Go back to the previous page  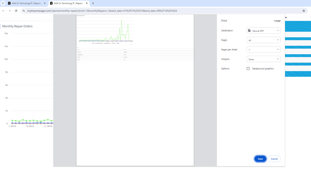[x=3, y=11]
